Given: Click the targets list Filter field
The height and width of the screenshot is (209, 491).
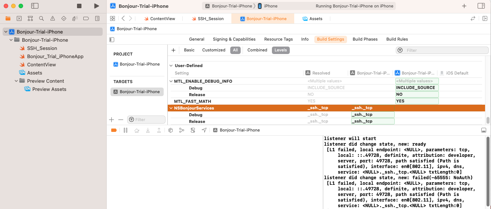Looking at the screenshot, I should (x=146, y=120).
